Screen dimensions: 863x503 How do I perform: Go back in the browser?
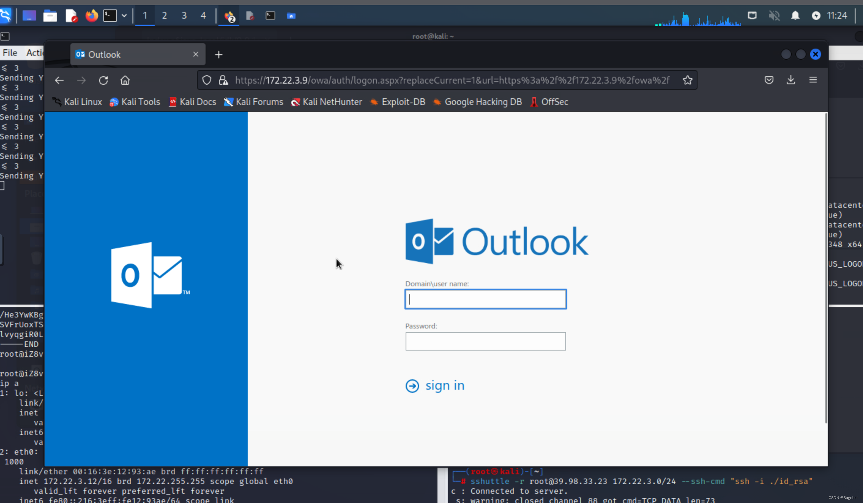click(x=59, y=80)
